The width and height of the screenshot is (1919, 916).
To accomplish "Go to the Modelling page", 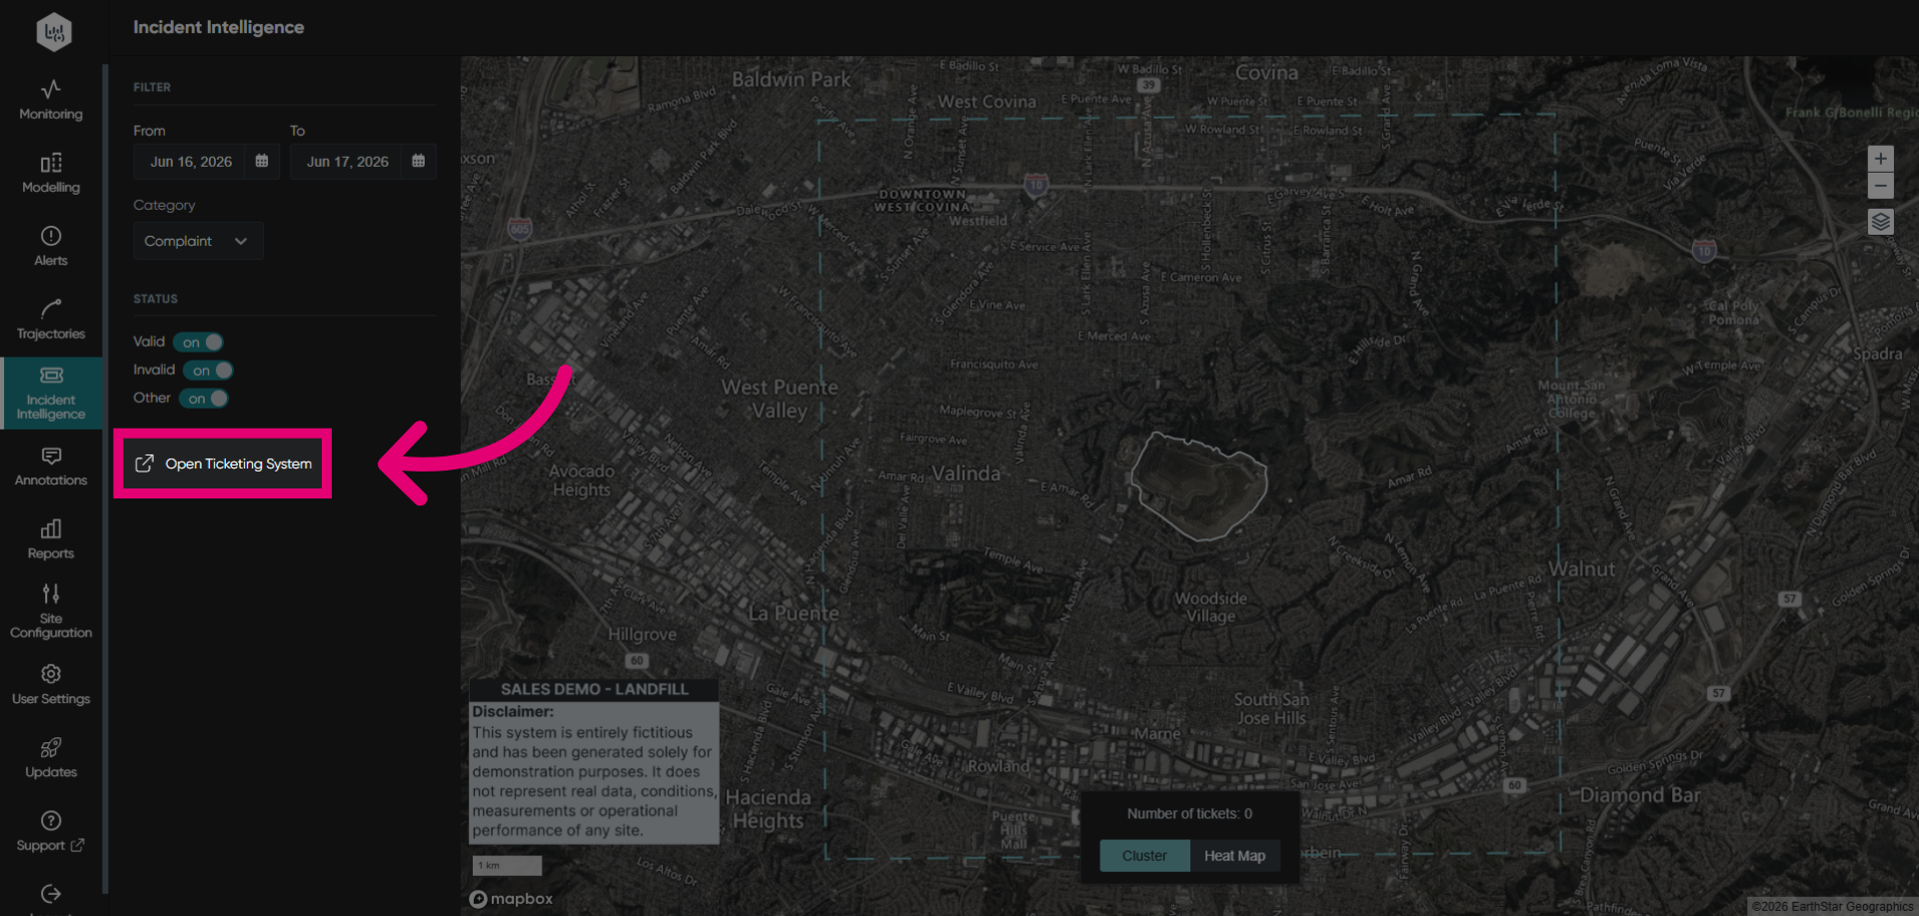I will [x=51, y=173].
